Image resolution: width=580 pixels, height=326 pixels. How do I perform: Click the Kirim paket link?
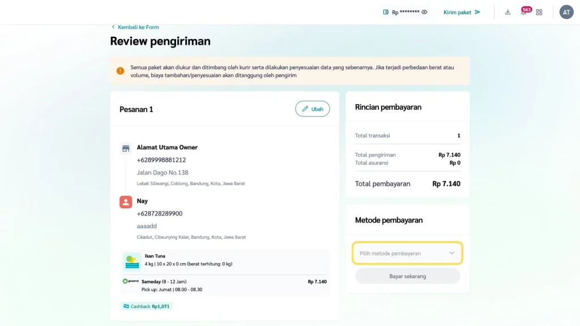[x=462, y=12]
